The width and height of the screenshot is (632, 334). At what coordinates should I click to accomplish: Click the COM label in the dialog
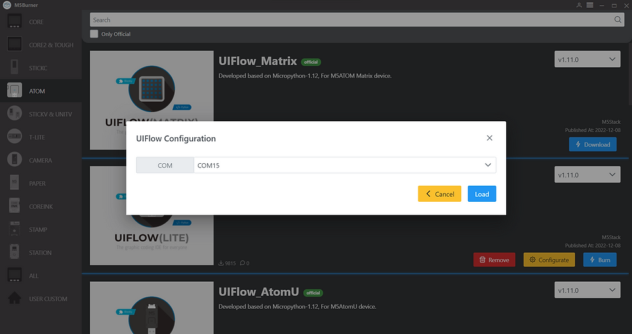pyautogui.click(x=165, y=165)
